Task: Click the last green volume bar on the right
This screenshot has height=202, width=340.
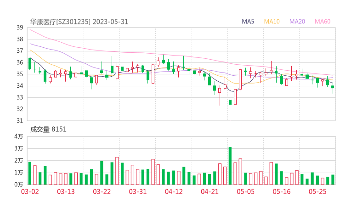Action: point(333,180)
